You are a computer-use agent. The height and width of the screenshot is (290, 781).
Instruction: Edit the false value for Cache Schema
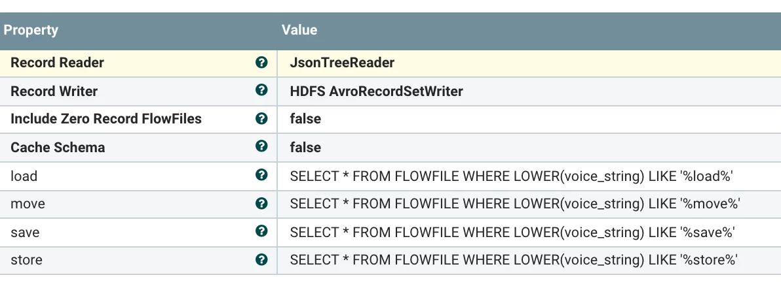pos(305,148)
